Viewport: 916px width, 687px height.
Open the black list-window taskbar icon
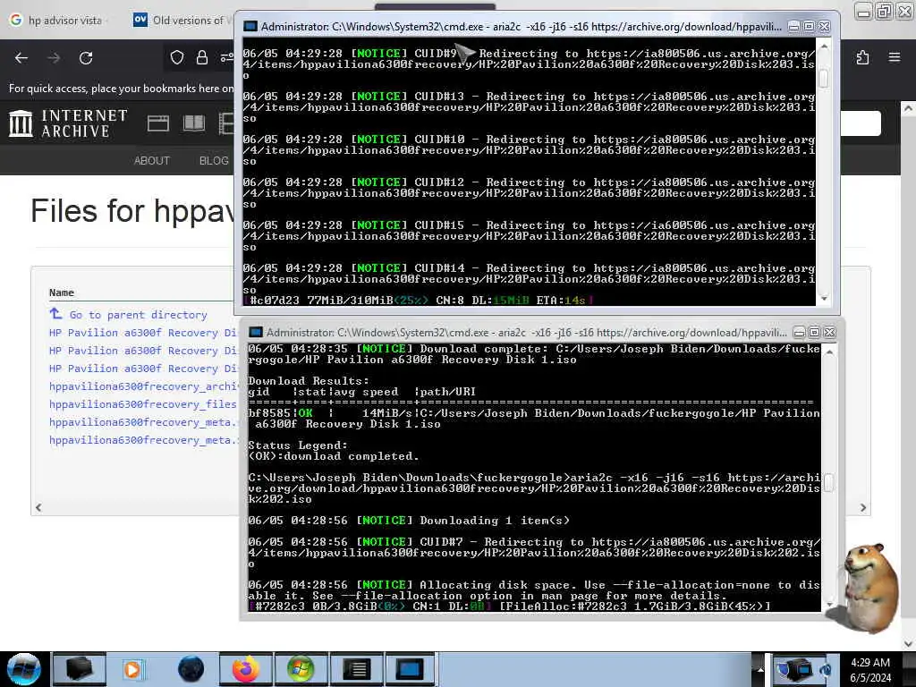[356, 669]
